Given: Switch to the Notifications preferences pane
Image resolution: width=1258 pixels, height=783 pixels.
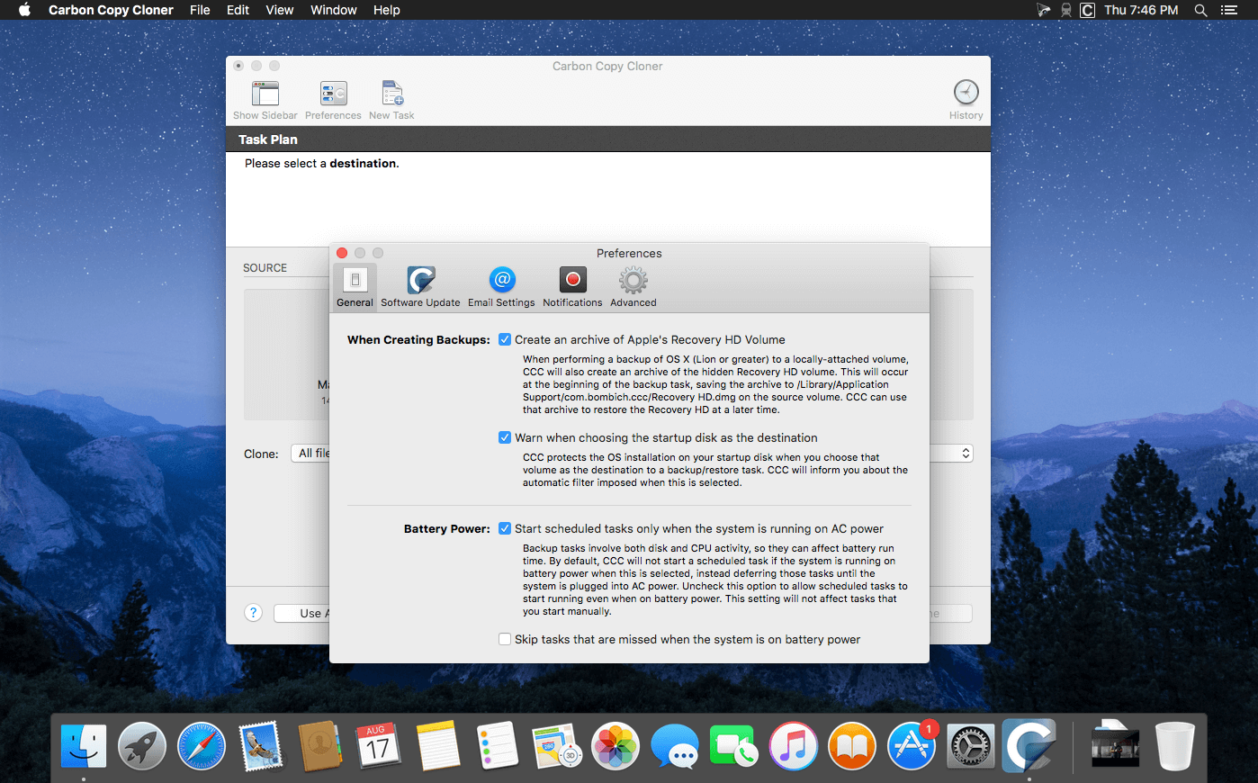Looking at the screenshot, I should (572, 286).
